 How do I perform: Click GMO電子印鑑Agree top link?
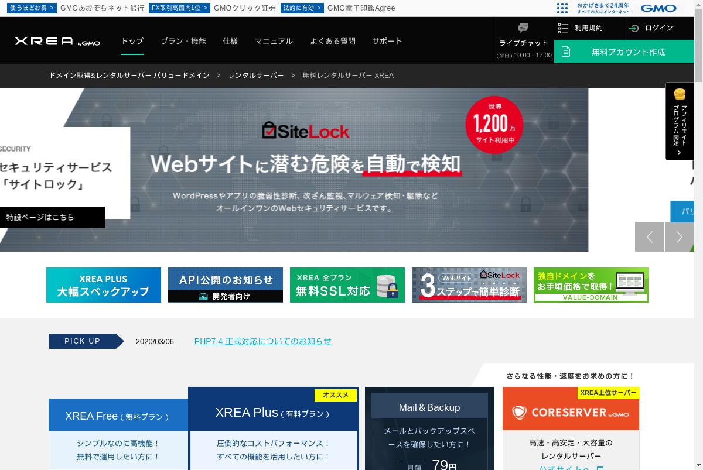[361, 8]
